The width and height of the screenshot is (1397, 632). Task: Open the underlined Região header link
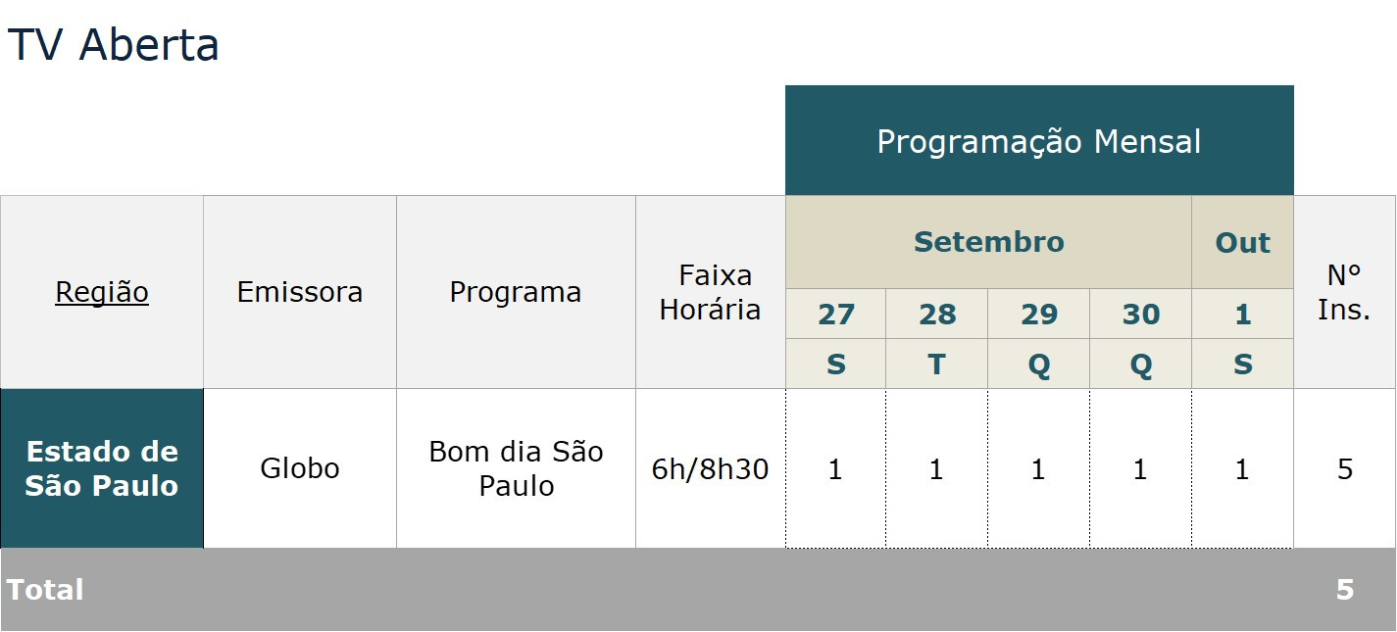(102, 292)
